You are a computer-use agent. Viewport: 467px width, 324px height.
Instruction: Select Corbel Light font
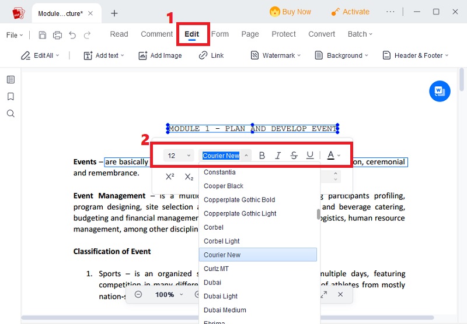coord(258,241)
